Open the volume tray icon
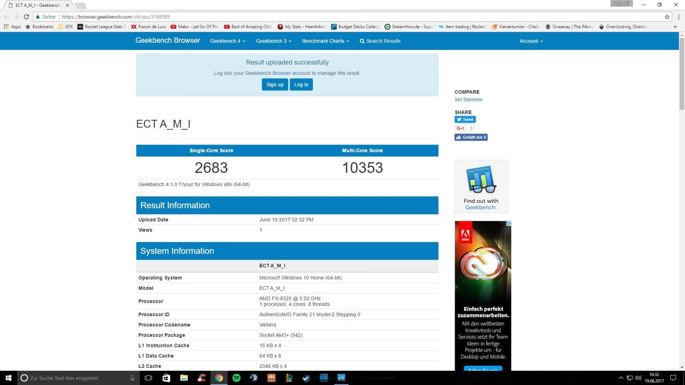Viewport: 685px width, 385px height. pyautogui.click(x=638, y=378)
